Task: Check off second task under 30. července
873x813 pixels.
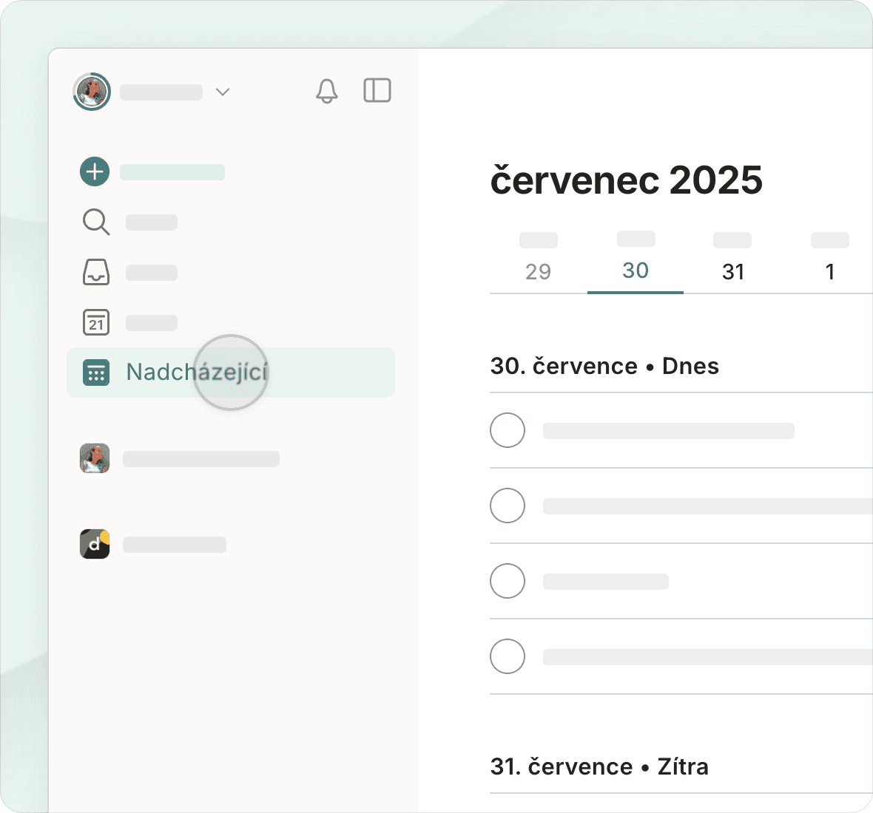Action: point(508,506)
